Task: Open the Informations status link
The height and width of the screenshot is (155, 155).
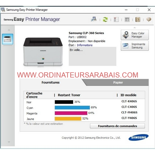Action: [x=84, y=45]
